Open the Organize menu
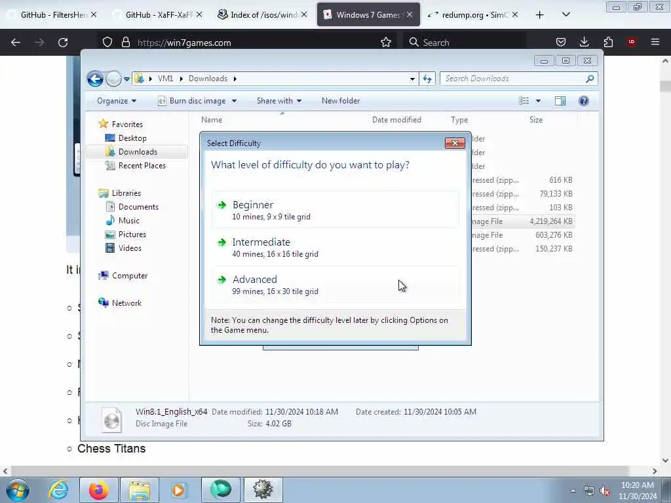This screenshot has height=503, width=671. click(117, 101)
